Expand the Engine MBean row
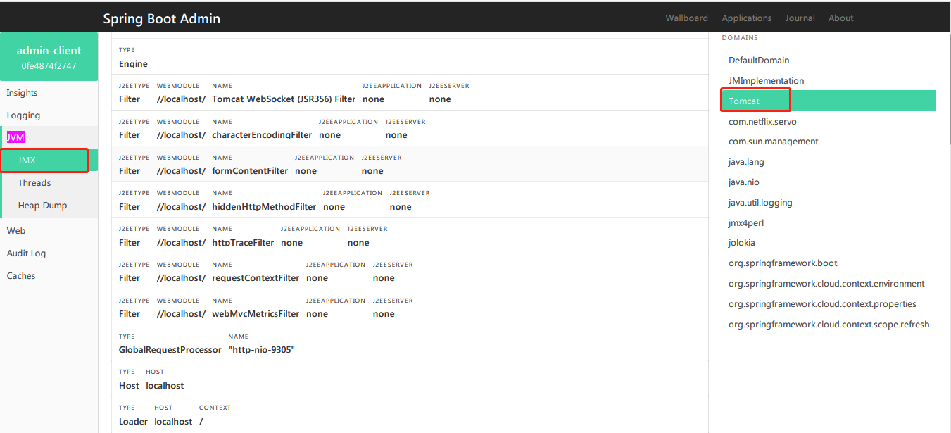The width and height of the screenshot is (951, 433). click(410, 57)
